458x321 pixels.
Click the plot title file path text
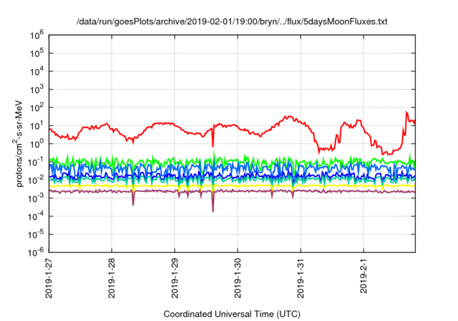click(x=232, y=21)
